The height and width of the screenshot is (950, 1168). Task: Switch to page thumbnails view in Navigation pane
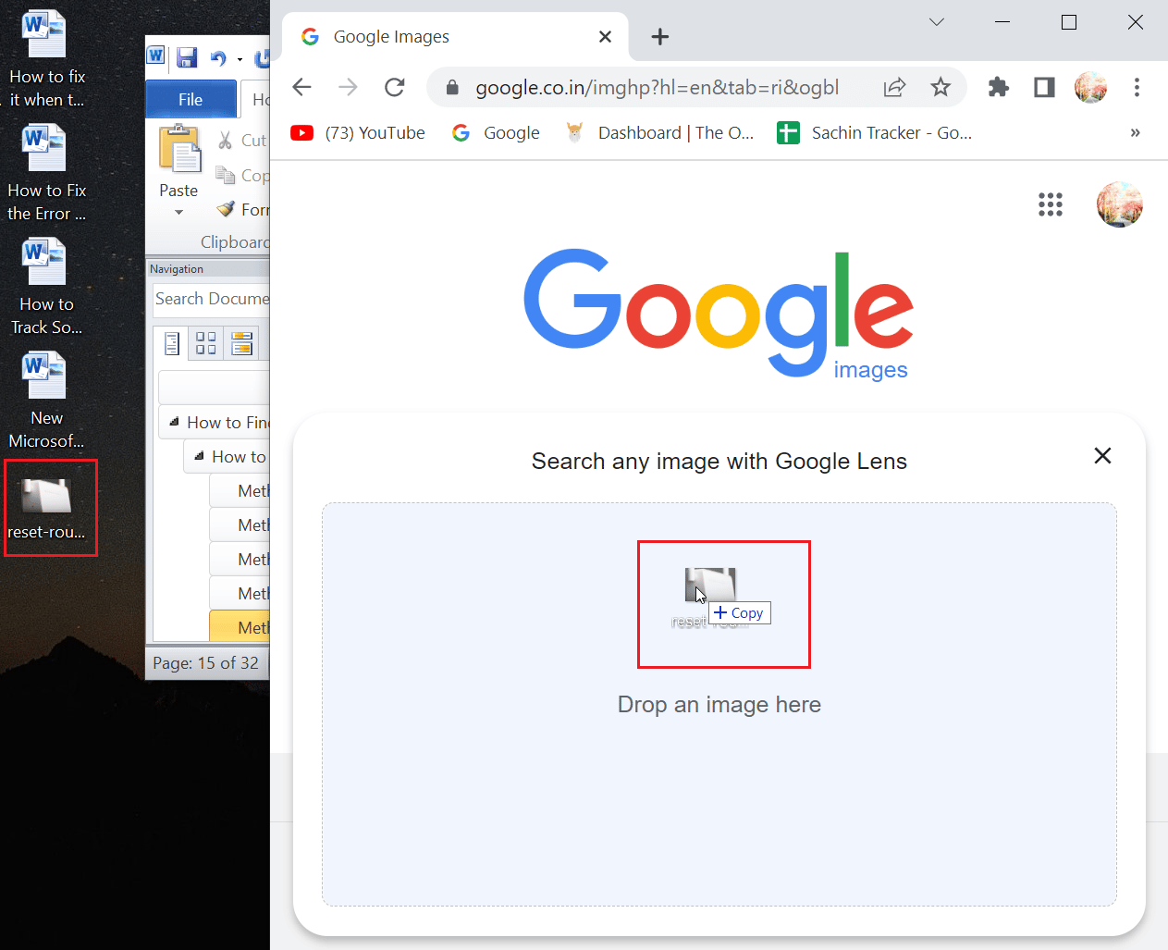(x=205, y=342)
